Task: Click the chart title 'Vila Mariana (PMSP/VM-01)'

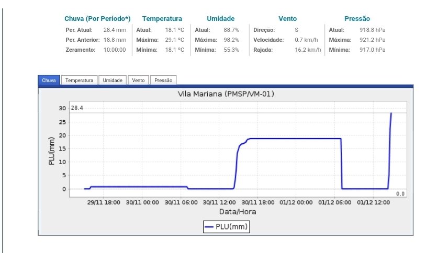Action: coord(226,94)
